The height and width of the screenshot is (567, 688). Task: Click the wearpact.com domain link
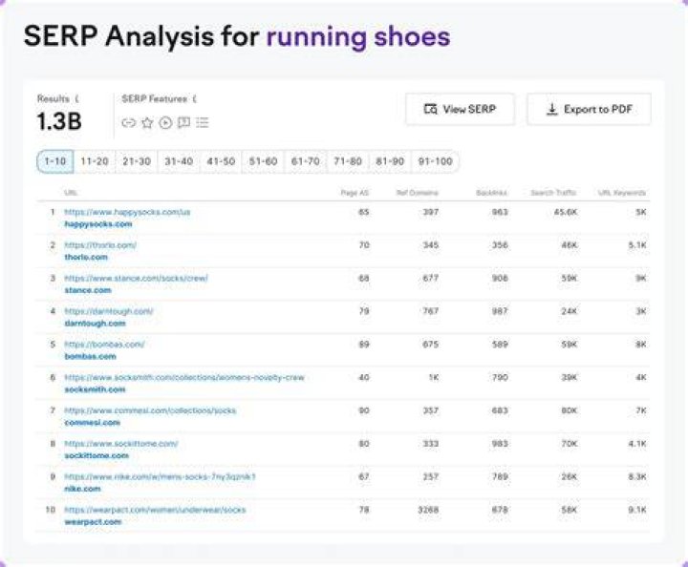click(x=93, y=522)
